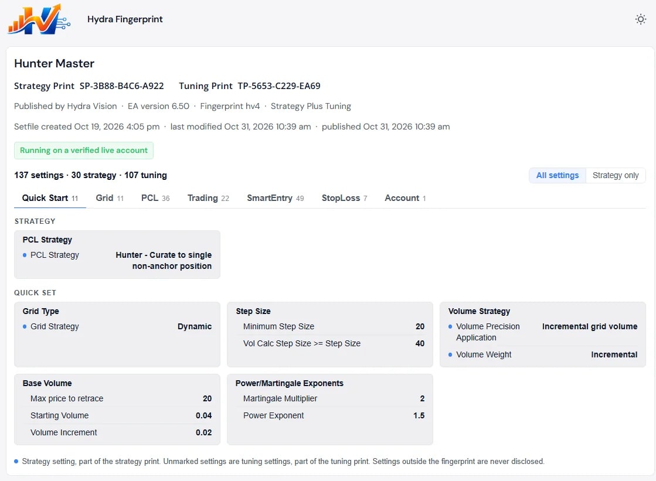Viewport: 656px width, 481px height.
Task: Click the Hydra Vision logo icon
Action: (x=39, y=20)
